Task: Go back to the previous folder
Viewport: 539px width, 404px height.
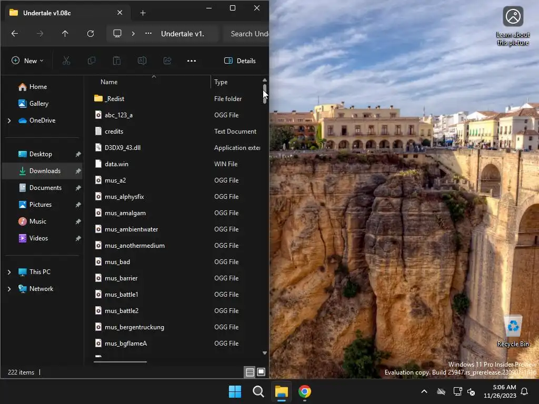Action: 15,34
